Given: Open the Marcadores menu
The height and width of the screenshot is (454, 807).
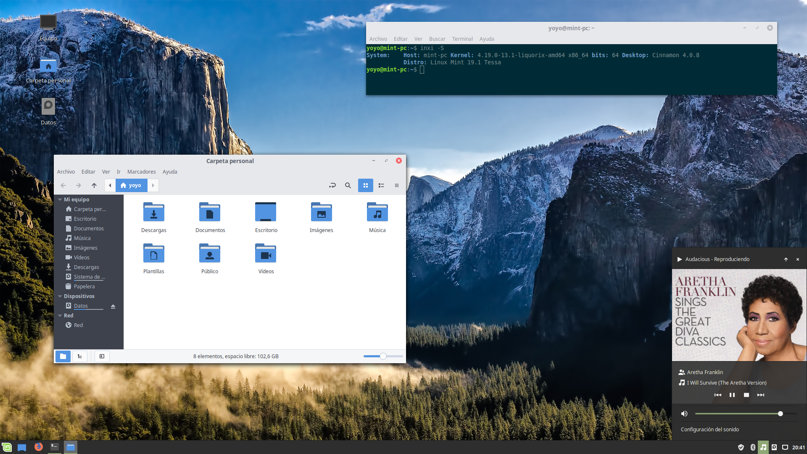Looking at the screenshot, I should (141, 172).
